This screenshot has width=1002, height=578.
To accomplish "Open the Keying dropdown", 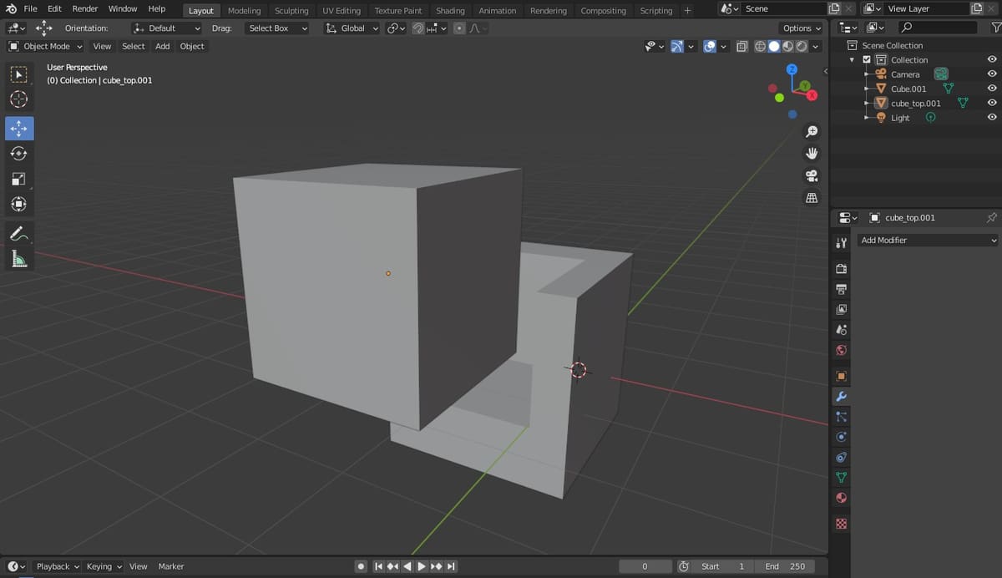I will (x=104, y=566).
